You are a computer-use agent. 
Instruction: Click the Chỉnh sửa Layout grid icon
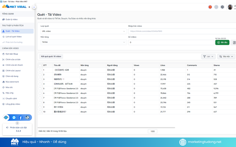tap(3, 71)
